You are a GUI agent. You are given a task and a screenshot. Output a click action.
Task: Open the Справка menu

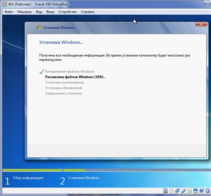tap(87, 12)
